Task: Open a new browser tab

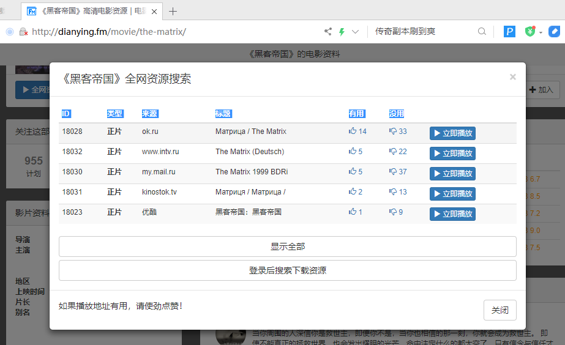Action: [173, 12]
